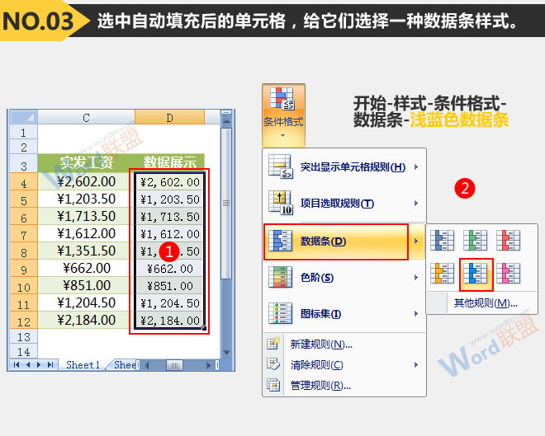Expand the 清除规则 submenu arrow

[x=416, y=364]
